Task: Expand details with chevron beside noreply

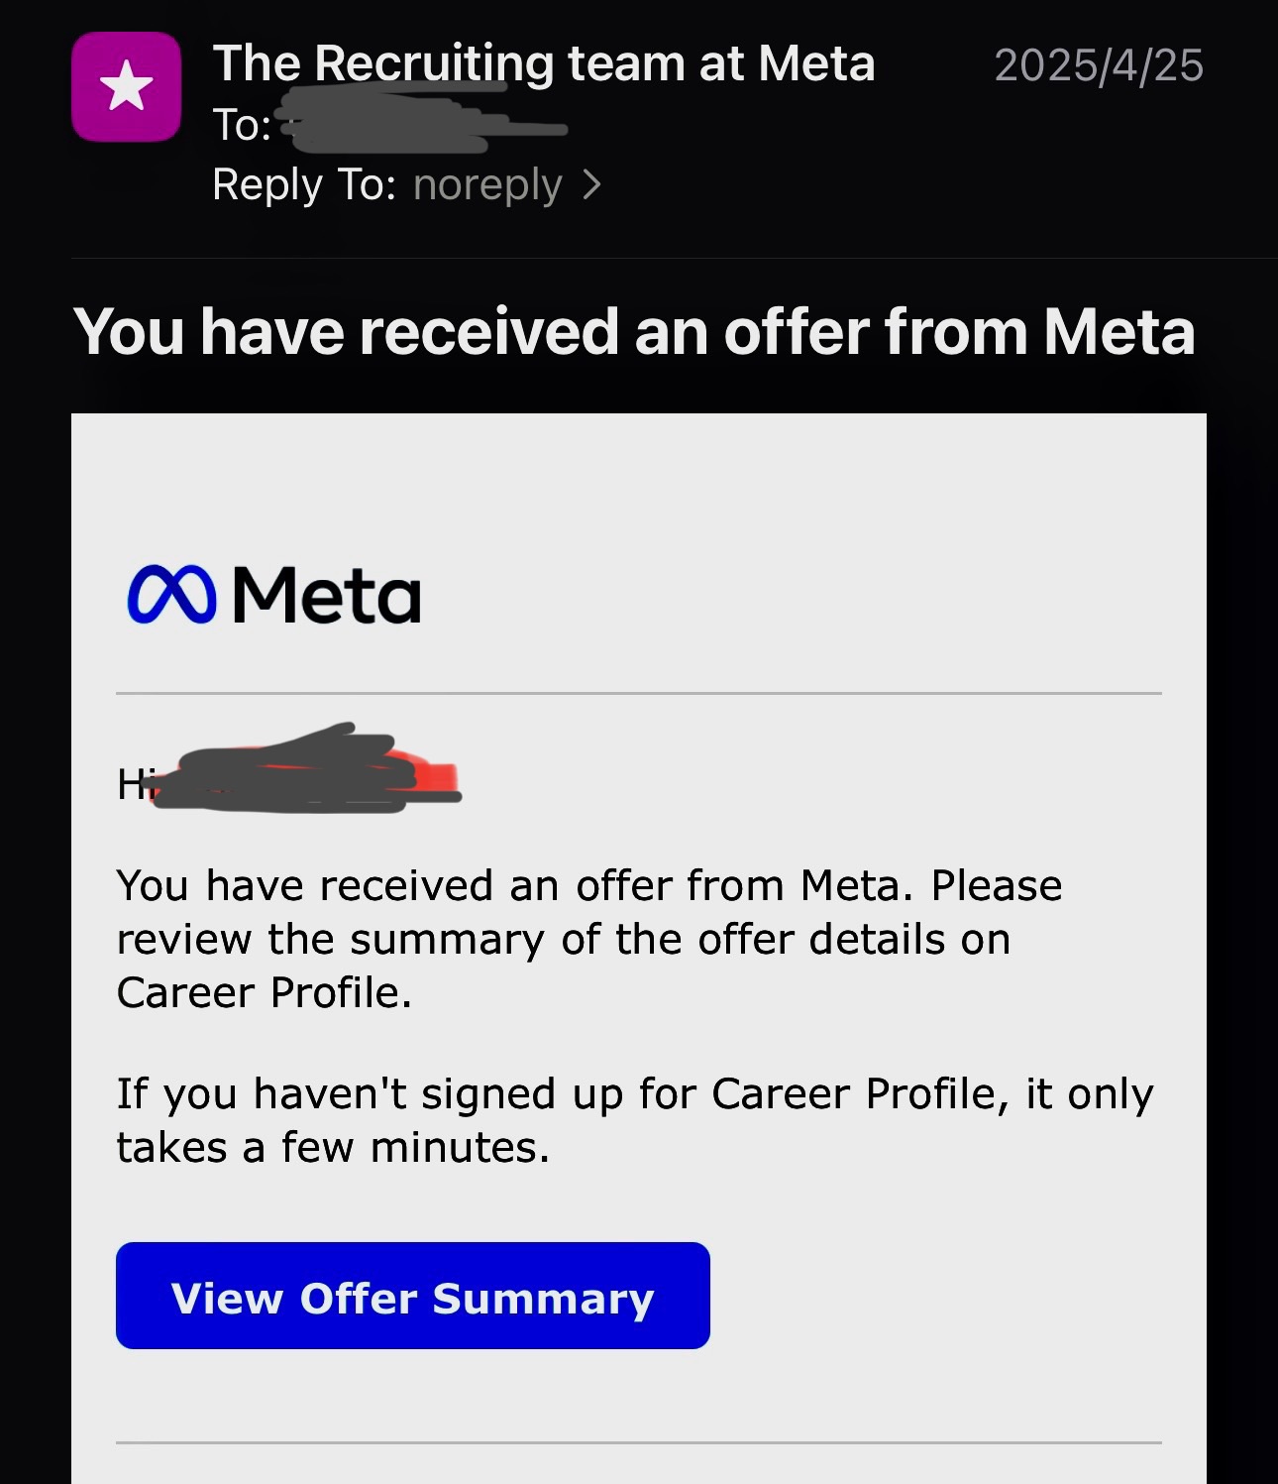Action: point(591,184)
